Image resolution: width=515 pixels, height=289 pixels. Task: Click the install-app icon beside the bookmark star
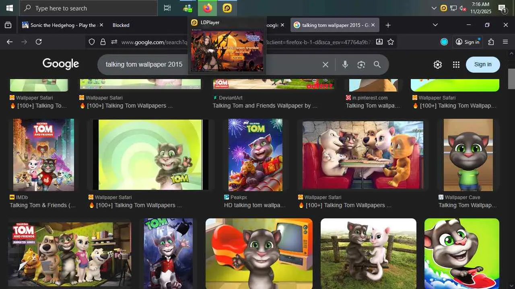click(x=379, y=42)
